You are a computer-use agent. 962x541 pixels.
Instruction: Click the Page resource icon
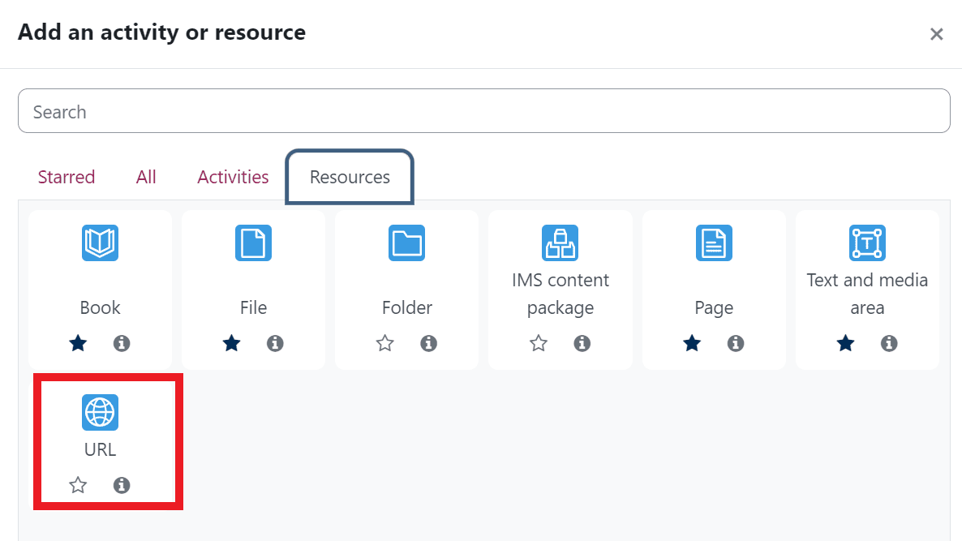tap(713, 243)
